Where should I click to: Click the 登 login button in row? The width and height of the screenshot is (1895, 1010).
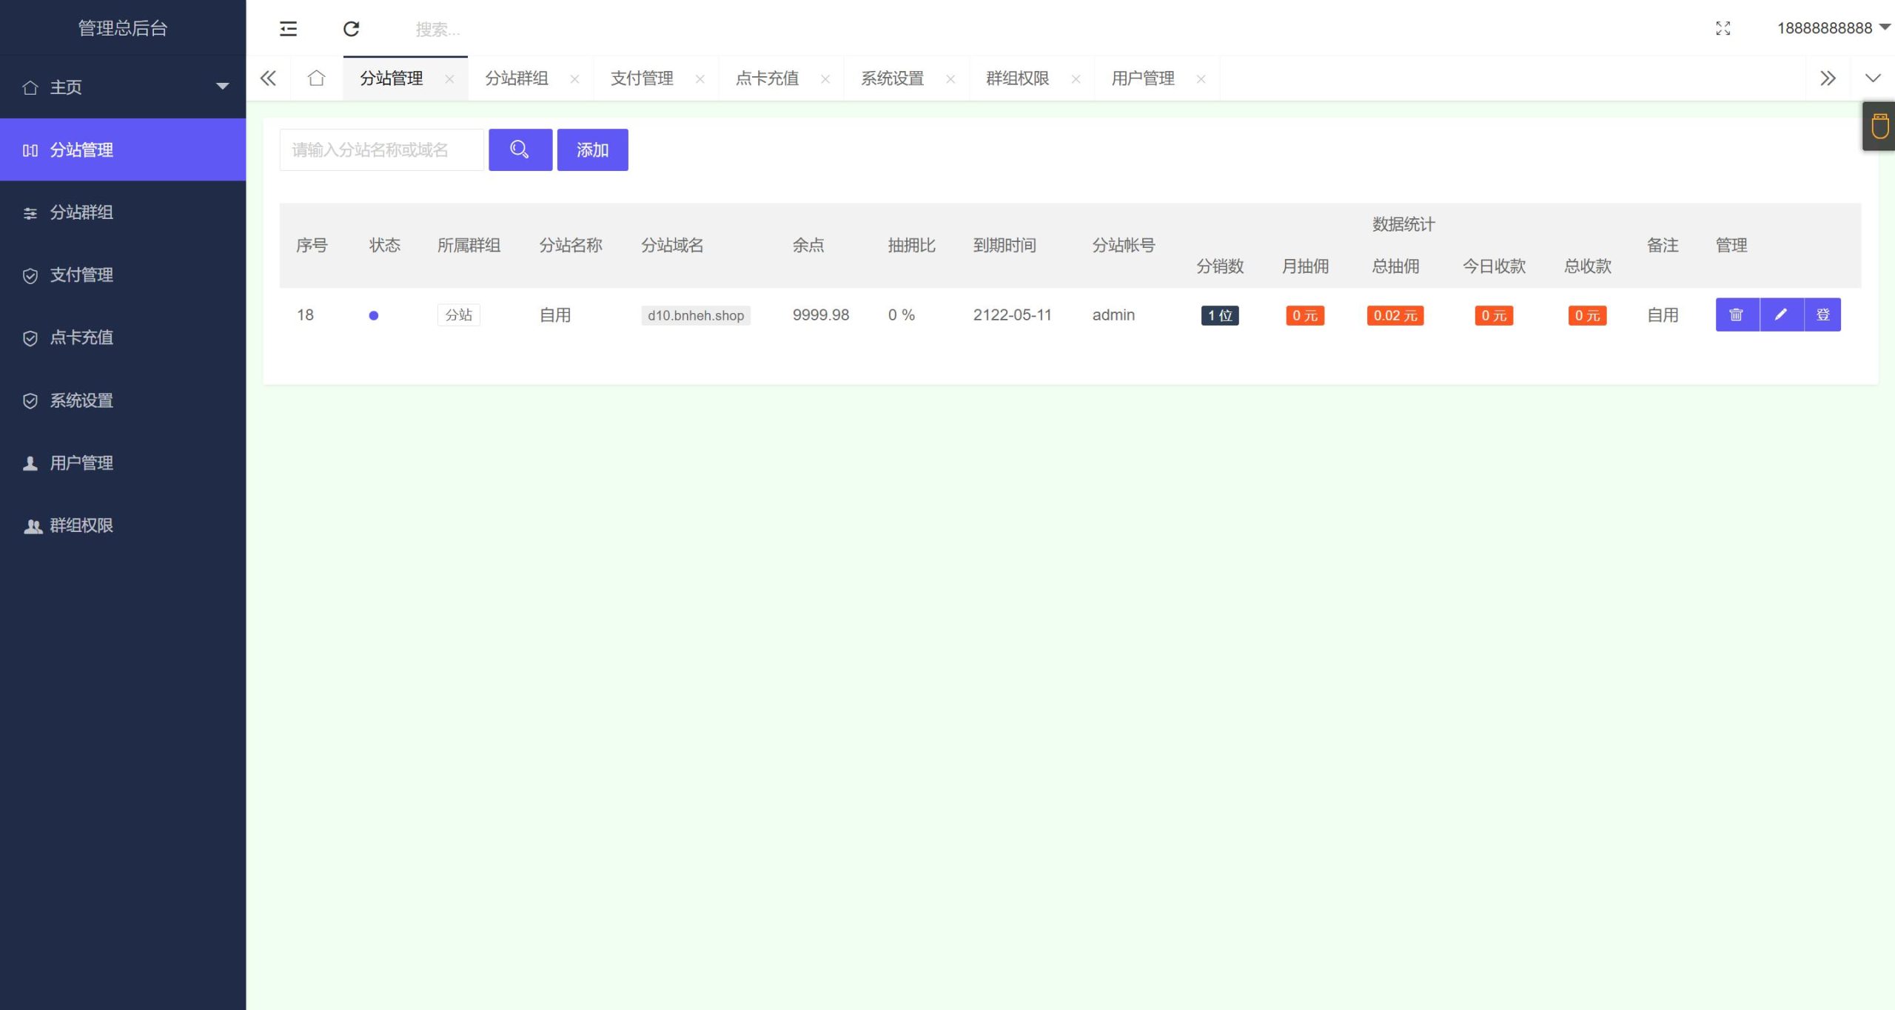tap(1822, 314)
